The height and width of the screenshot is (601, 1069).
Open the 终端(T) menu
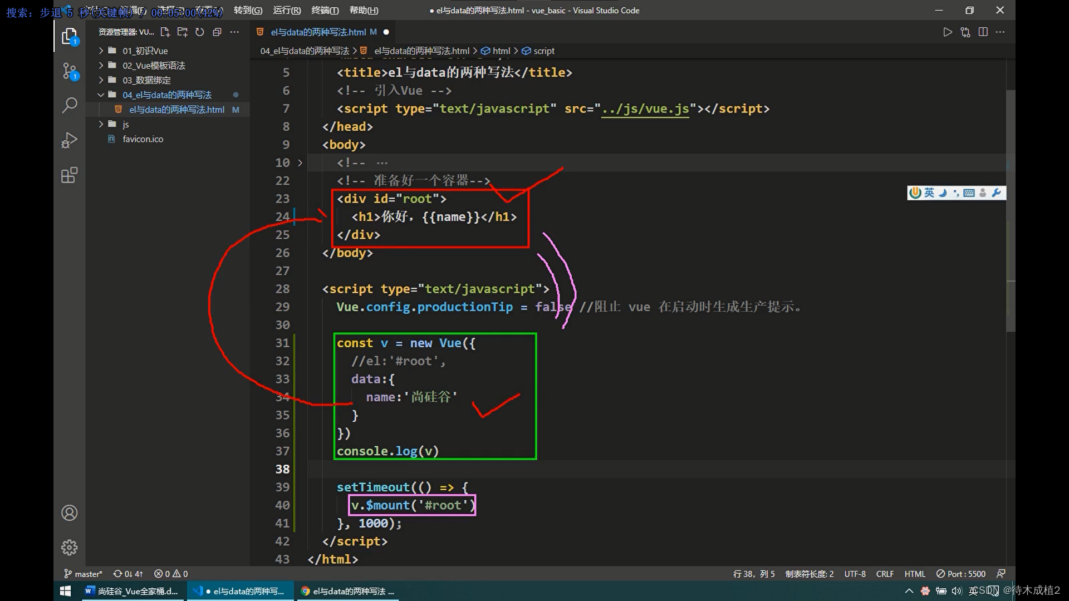(325, 10)
